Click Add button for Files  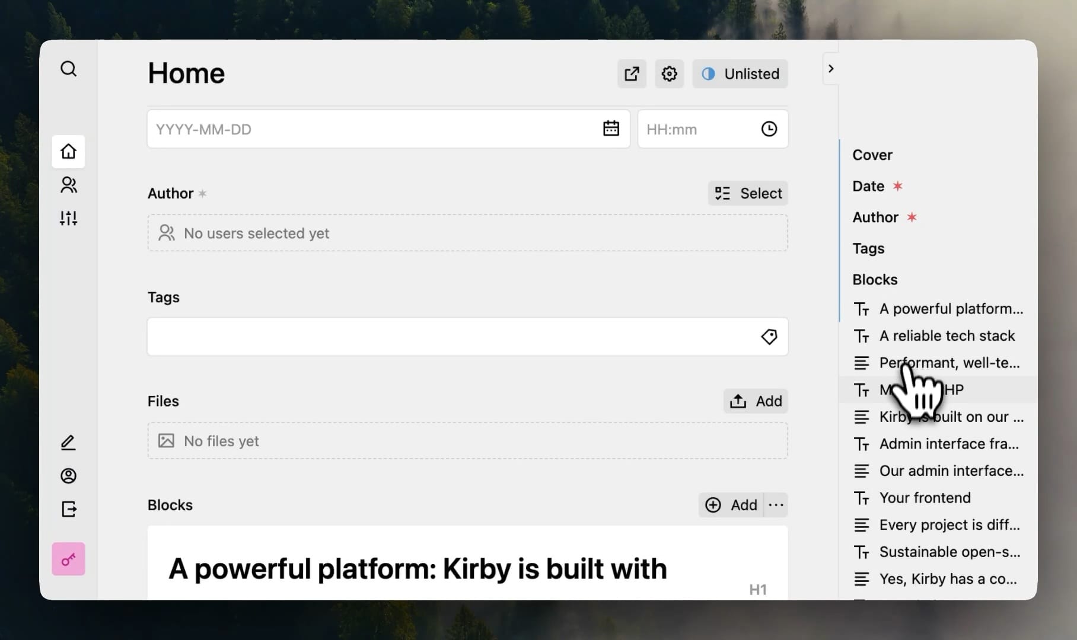tap(755, 401)
